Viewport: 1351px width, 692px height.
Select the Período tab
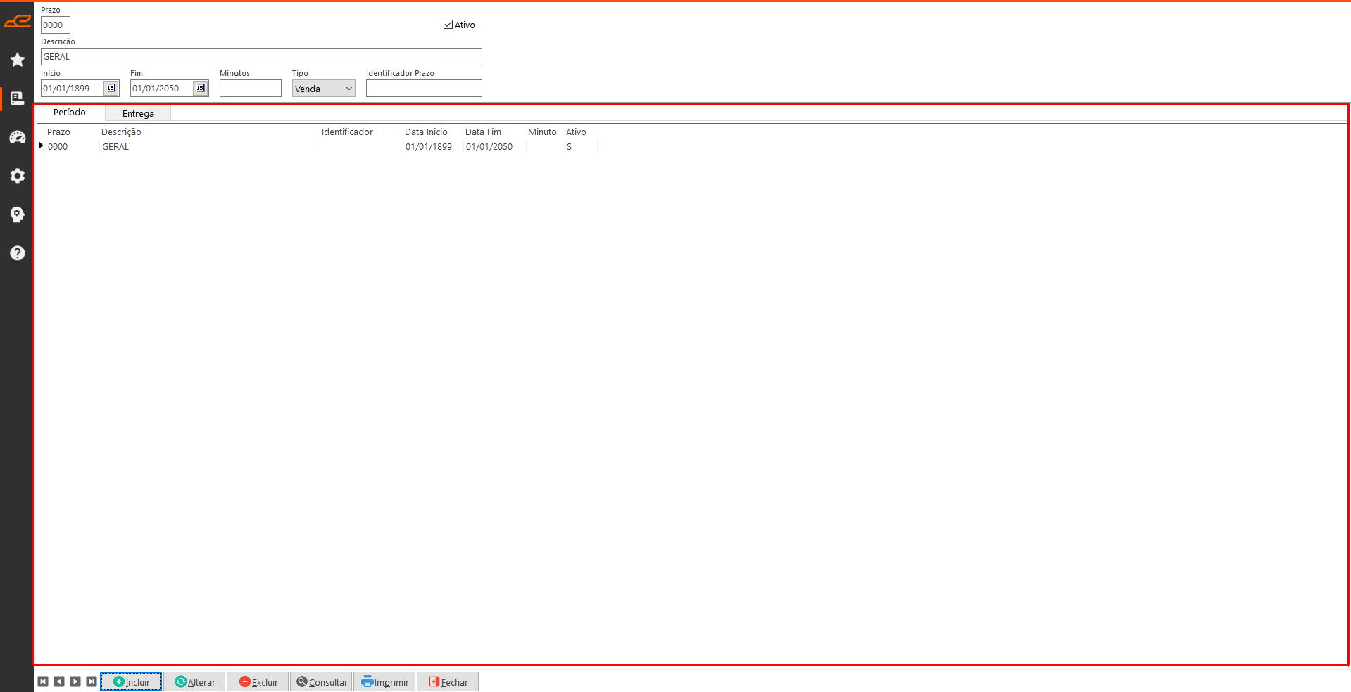(70, 113)
